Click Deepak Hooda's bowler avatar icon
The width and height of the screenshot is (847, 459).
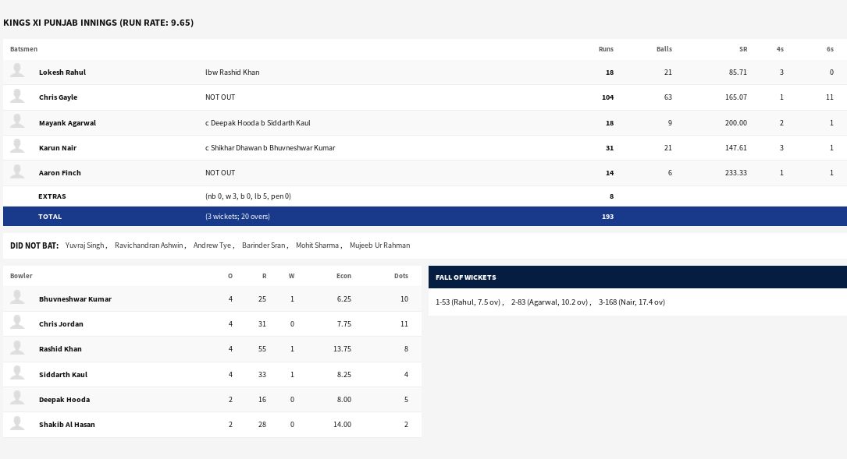point(17,398)
